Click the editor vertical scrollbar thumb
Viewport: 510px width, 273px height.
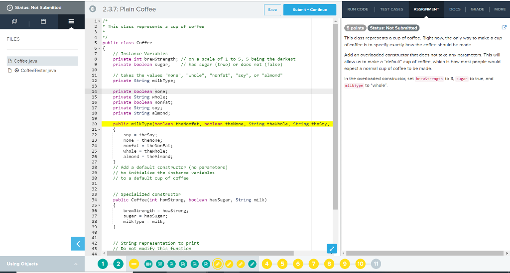pos(336,117)
